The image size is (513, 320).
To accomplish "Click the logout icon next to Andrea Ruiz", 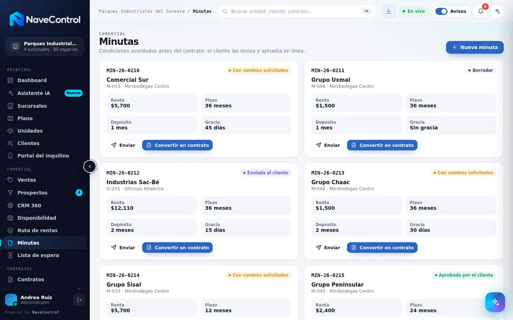I will coord(79,300).
